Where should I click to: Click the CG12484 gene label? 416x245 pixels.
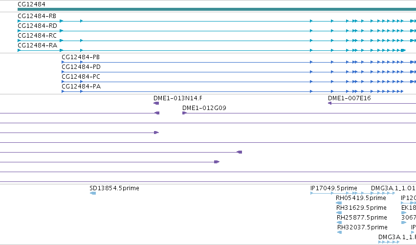click(x=31, y=4)
